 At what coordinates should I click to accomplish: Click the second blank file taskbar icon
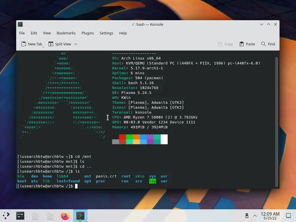point(50,216)
